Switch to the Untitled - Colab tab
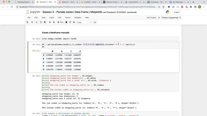The width and height of the screenshot is (207, 116). click(x=91, y=2)
